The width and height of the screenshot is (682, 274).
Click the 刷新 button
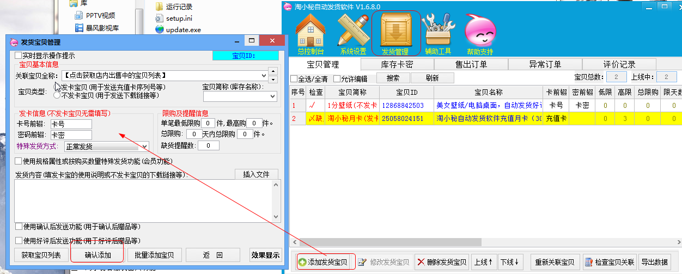pyautogui.click(x=431, y=78)
